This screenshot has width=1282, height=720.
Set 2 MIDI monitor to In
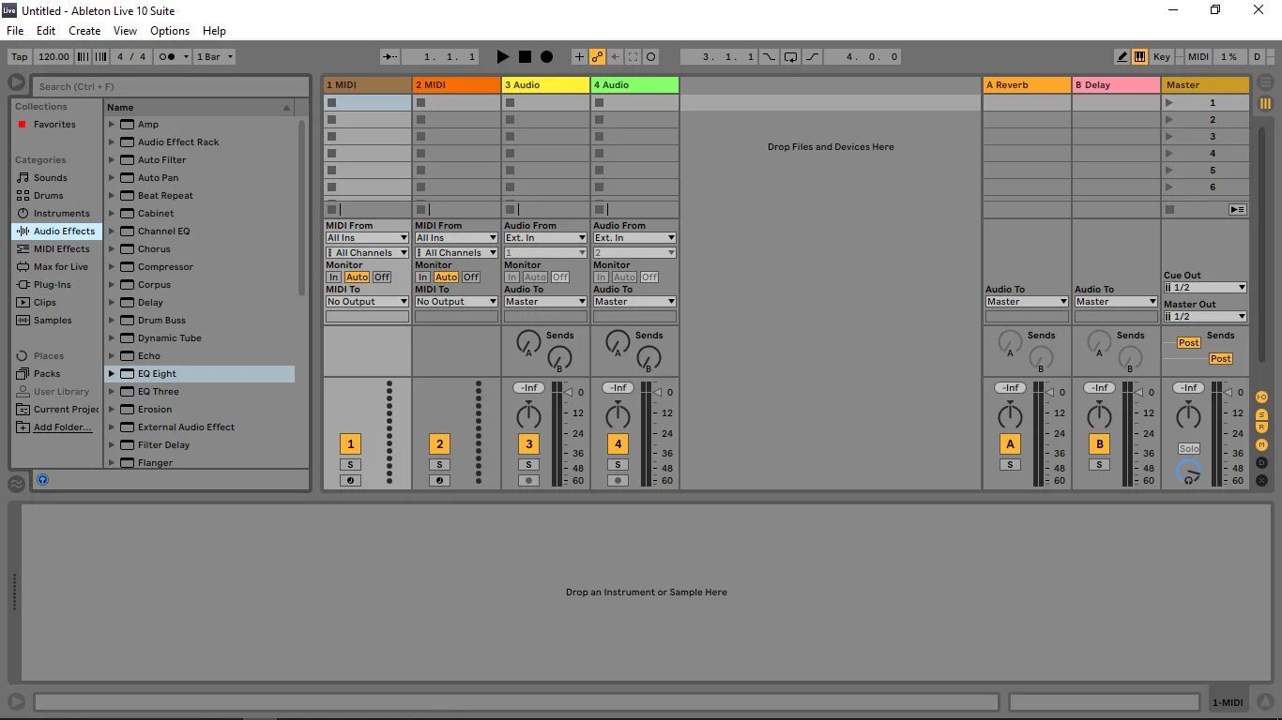click(422, 277)
